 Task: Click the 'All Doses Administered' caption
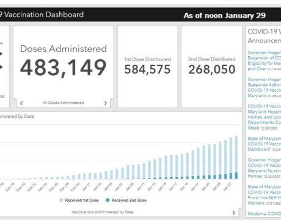tap(64, 103)
